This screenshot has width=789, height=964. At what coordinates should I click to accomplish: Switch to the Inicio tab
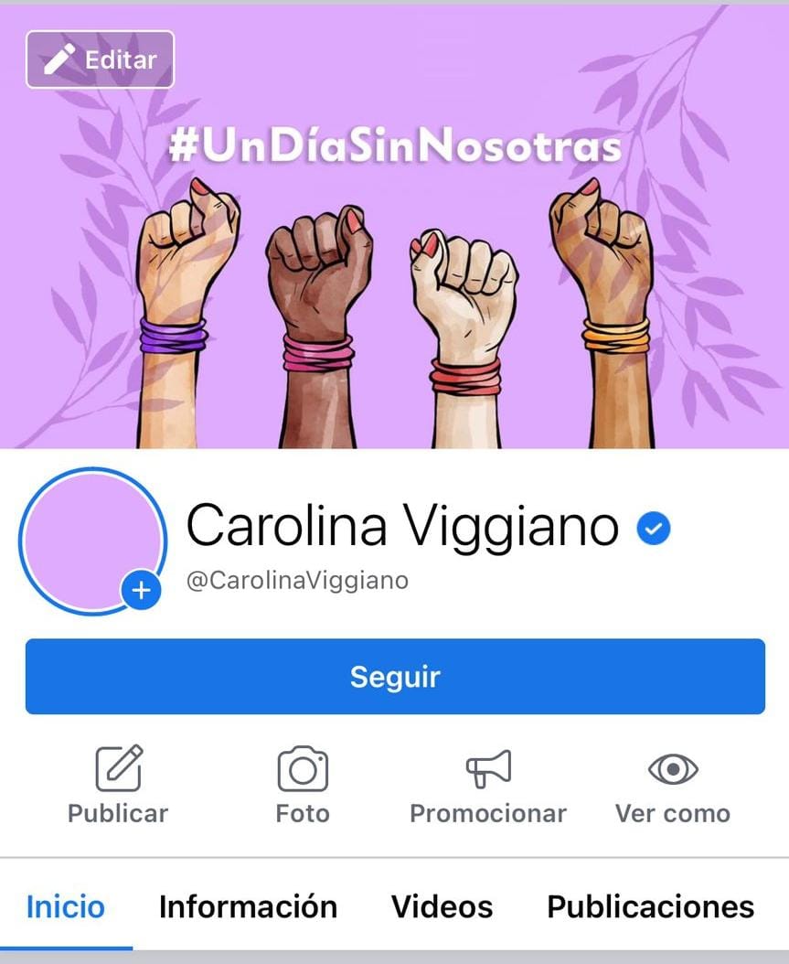pyautogui.click(x=66, y=906)
